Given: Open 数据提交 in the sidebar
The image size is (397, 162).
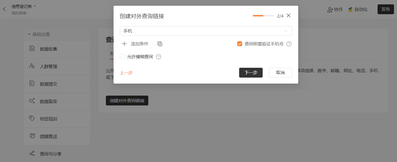Looking at the screenshot, I should [57, 84].
